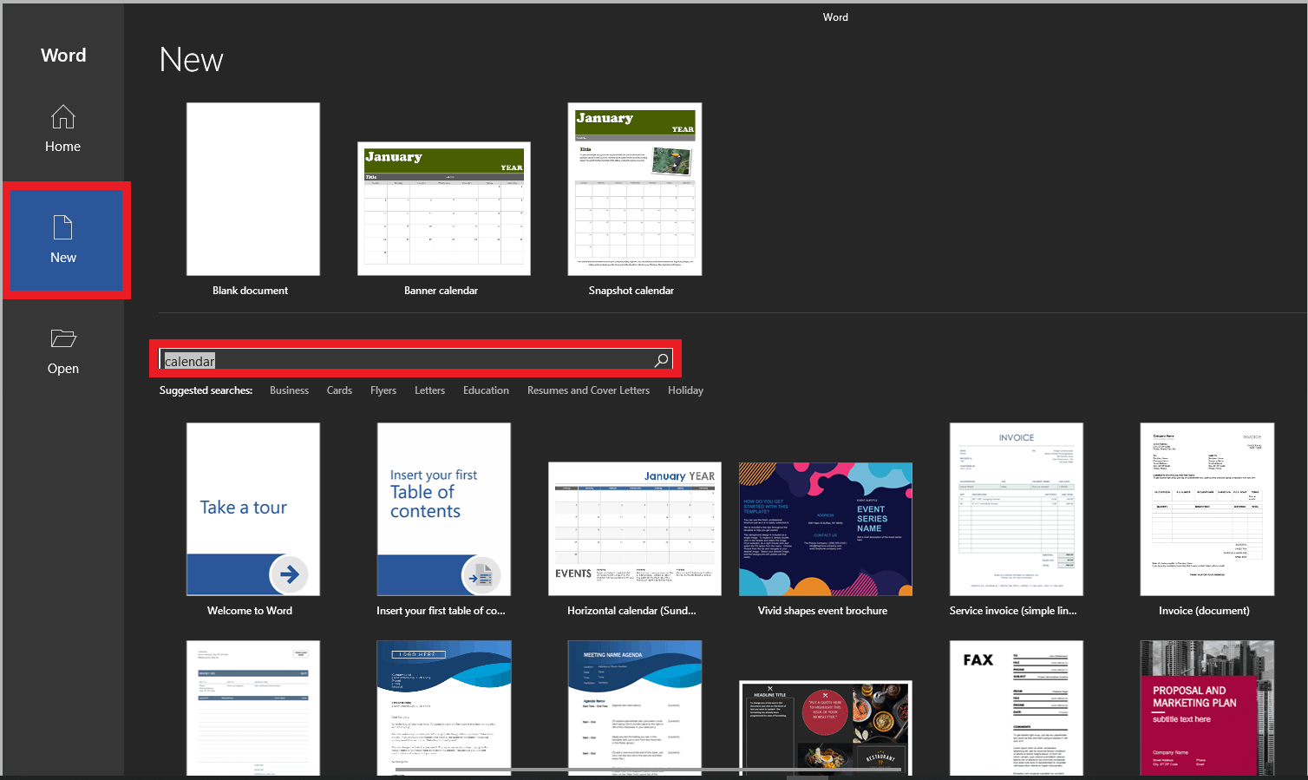Click the Invoice (document) caption
This screenshot has height=780, width=1308.
(x=1204, y=611)
